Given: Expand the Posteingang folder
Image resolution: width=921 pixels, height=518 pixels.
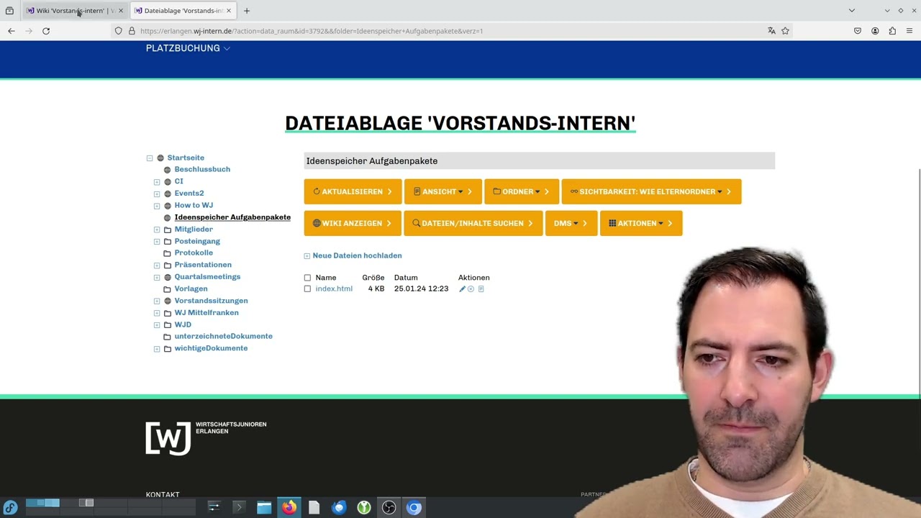Looking at the screenshot, I should coord(157,242).
